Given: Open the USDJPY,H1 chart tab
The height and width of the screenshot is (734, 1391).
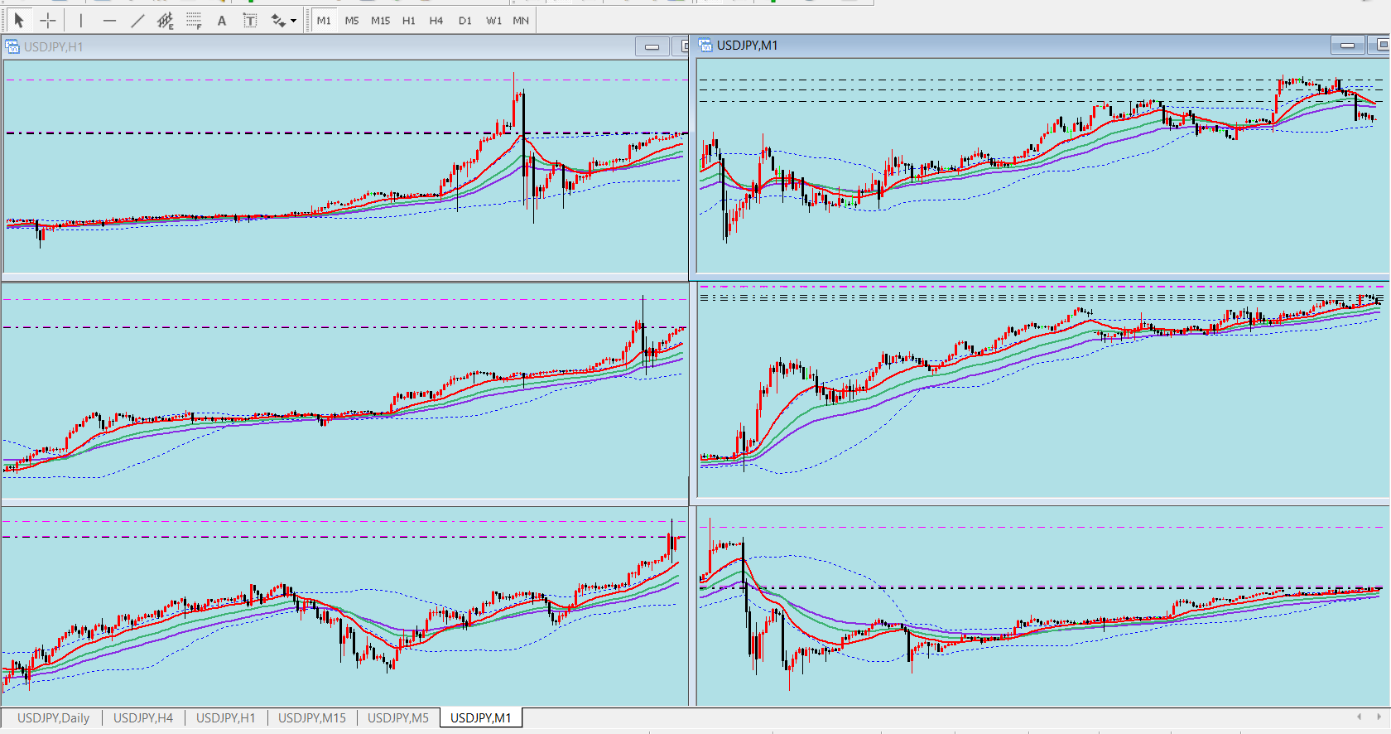Looking at the screenshot, I should 226,718.
